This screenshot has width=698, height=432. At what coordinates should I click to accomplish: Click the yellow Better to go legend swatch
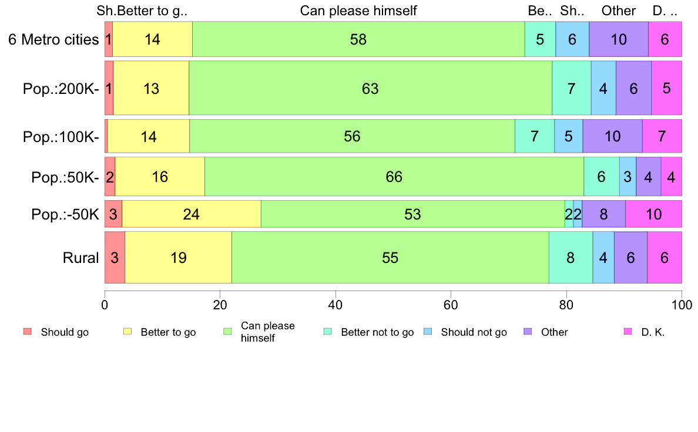[x=127, y=332]
